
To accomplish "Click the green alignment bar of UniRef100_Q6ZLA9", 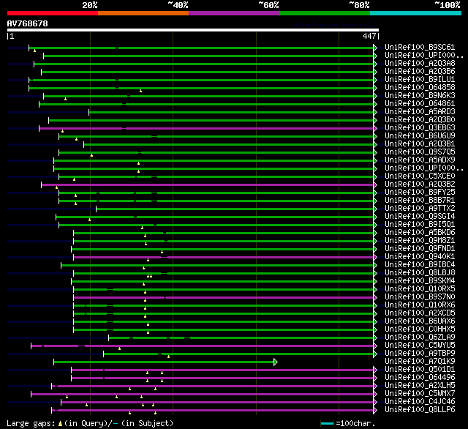I will (241, 338).
